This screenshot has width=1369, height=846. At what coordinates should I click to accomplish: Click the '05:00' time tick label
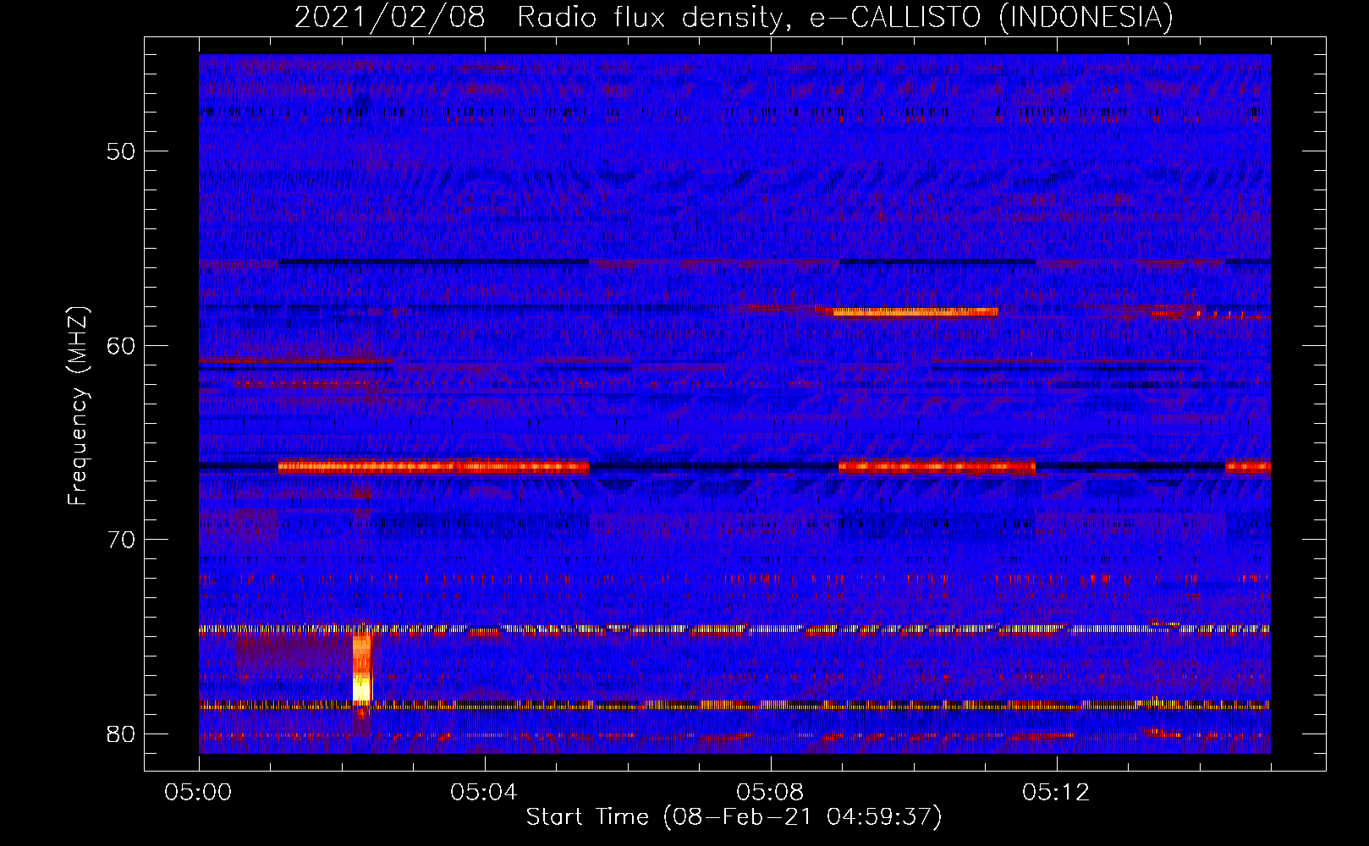198,793
